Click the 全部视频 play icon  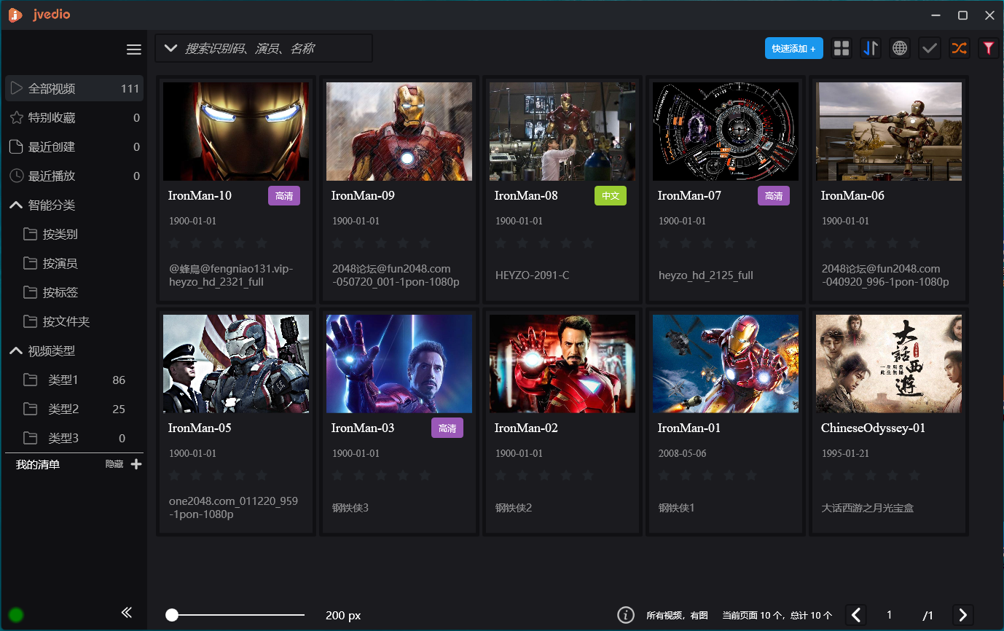click(16, 88)
